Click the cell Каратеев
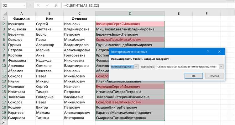This screenshot has width=235, height=125. coord(21,112)
